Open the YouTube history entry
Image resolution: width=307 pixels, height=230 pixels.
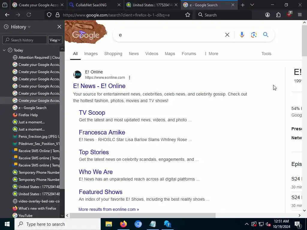[x=25, y=216]
